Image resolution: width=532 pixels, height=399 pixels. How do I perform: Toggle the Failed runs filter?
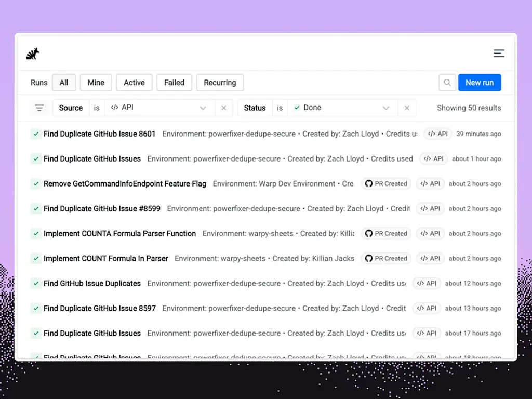pyautogui.click(x=174, y=82)
